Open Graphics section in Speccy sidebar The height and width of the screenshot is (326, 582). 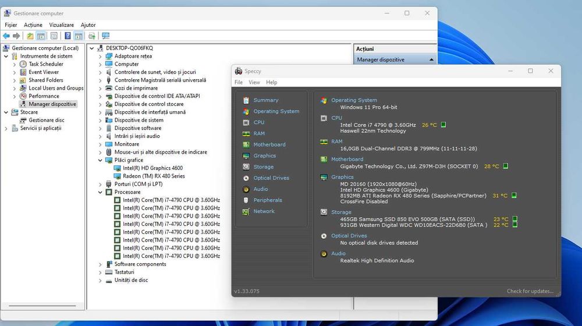[x=265, y=156]
